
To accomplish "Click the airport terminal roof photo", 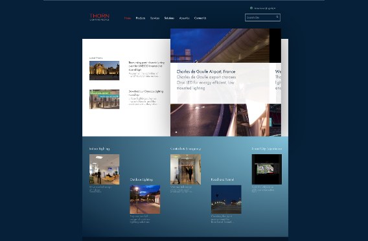I will pos(220,45).
